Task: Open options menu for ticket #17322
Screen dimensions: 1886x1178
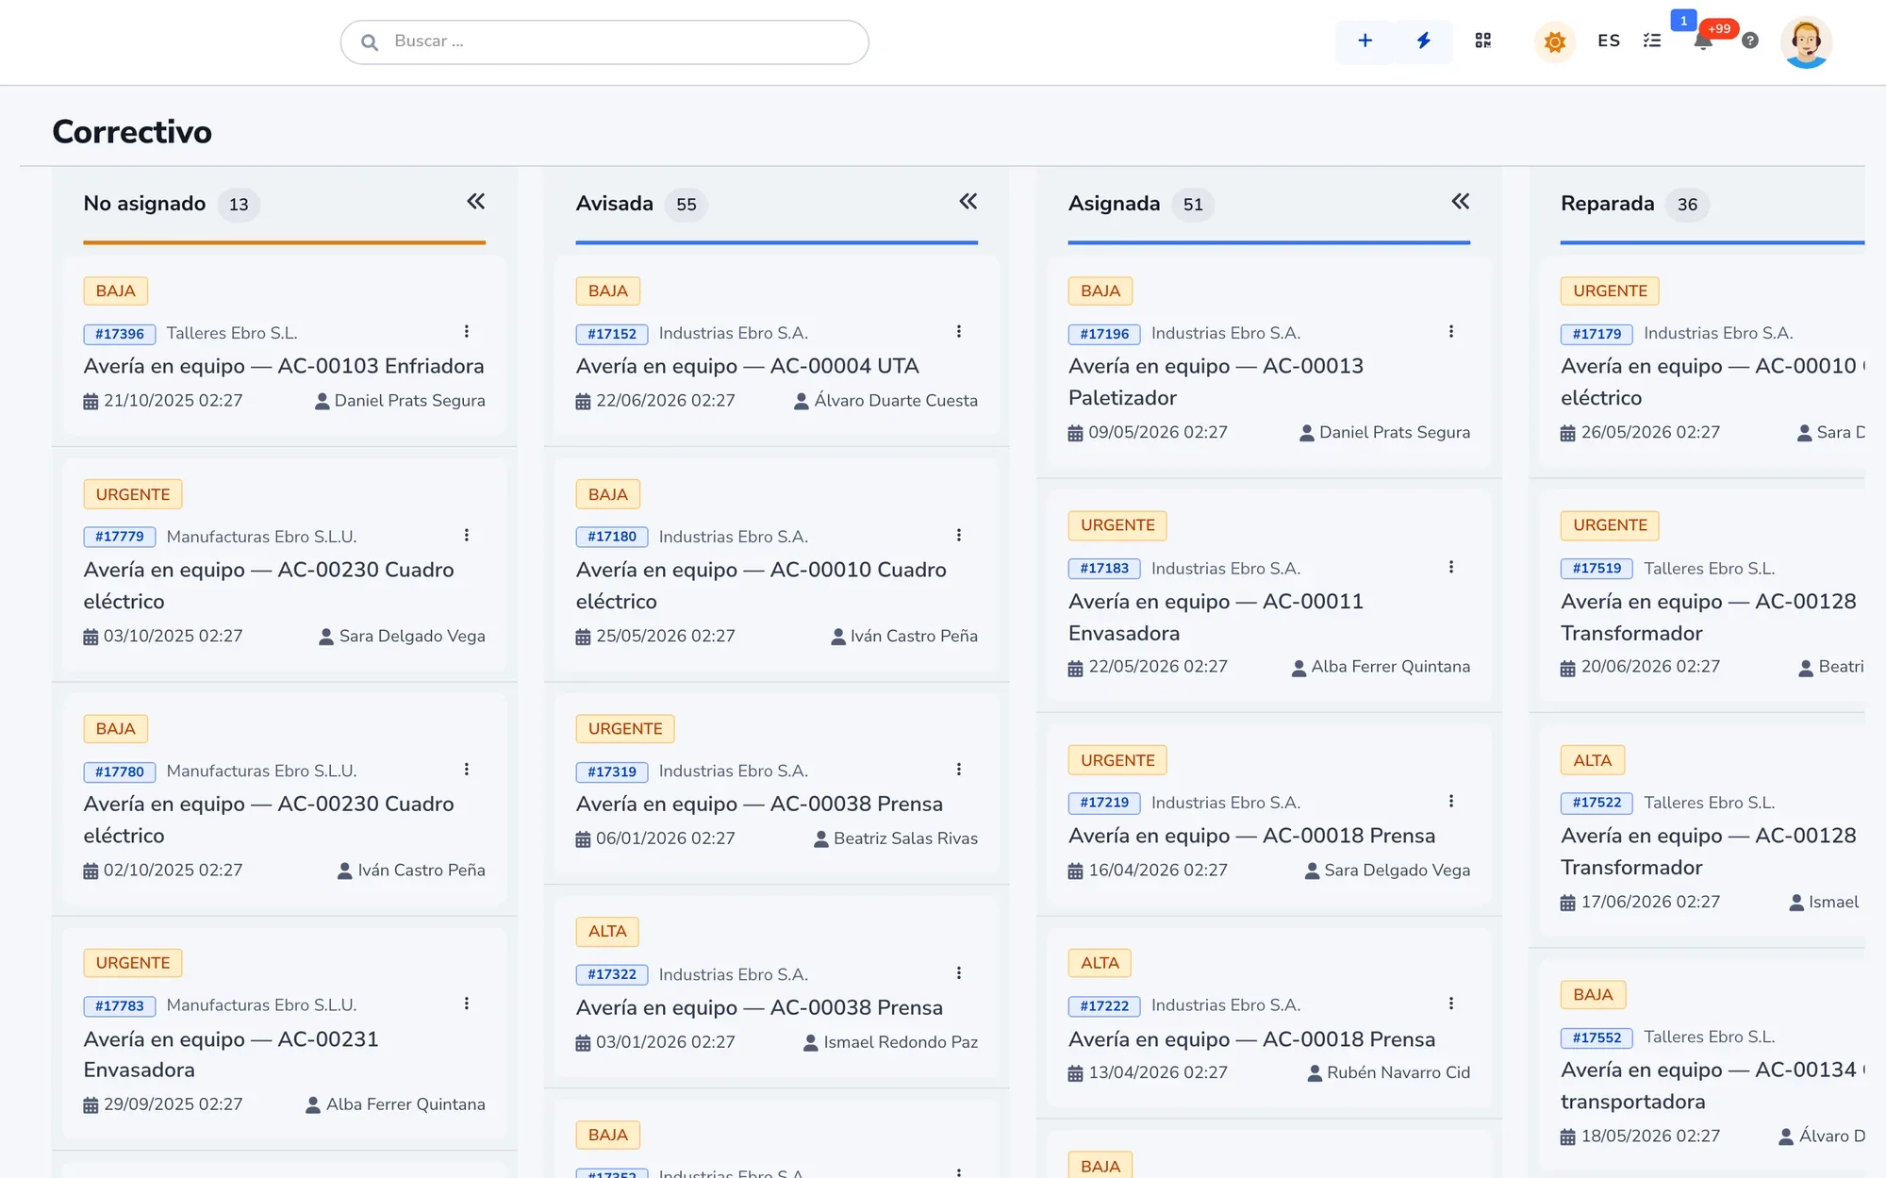Action: click(x=958, y=973)
